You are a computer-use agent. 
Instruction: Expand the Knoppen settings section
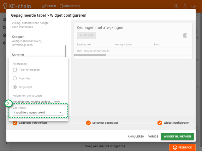click(18, 37)
